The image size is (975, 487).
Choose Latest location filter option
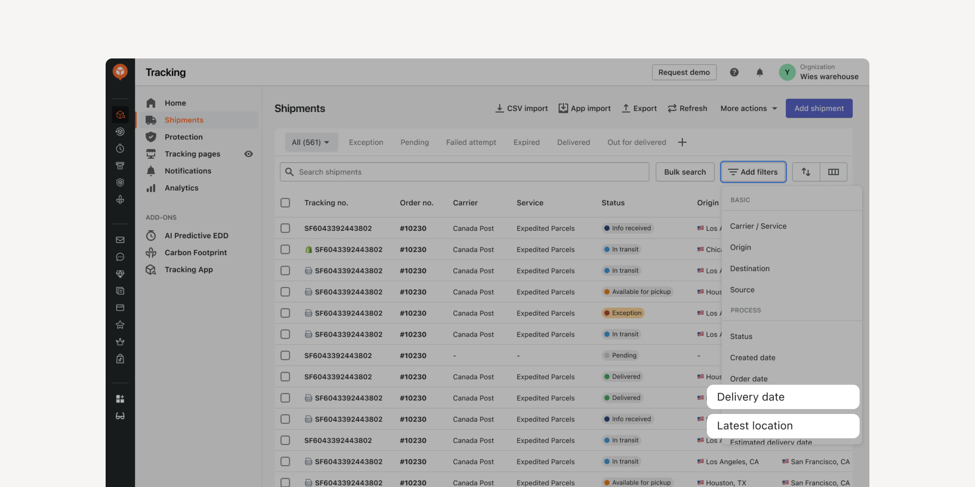click(783, 426)
